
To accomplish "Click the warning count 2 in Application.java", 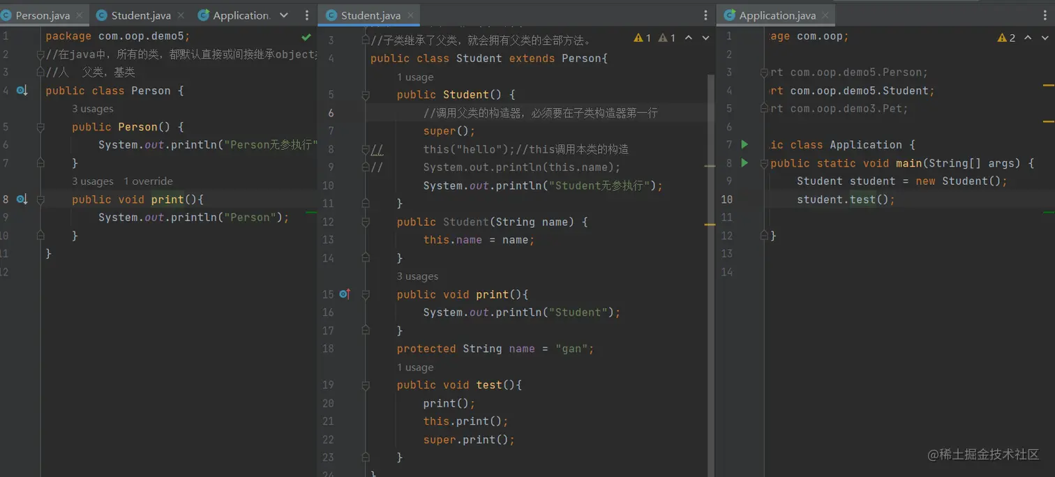I will pos(1007,38).
